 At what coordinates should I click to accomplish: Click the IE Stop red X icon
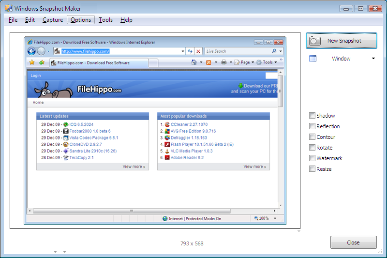click(x=198, y=51)
